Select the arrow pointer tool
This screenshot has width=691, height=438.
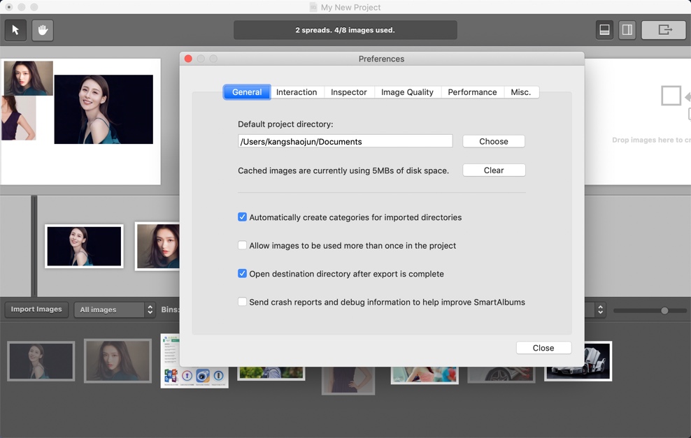15,30
